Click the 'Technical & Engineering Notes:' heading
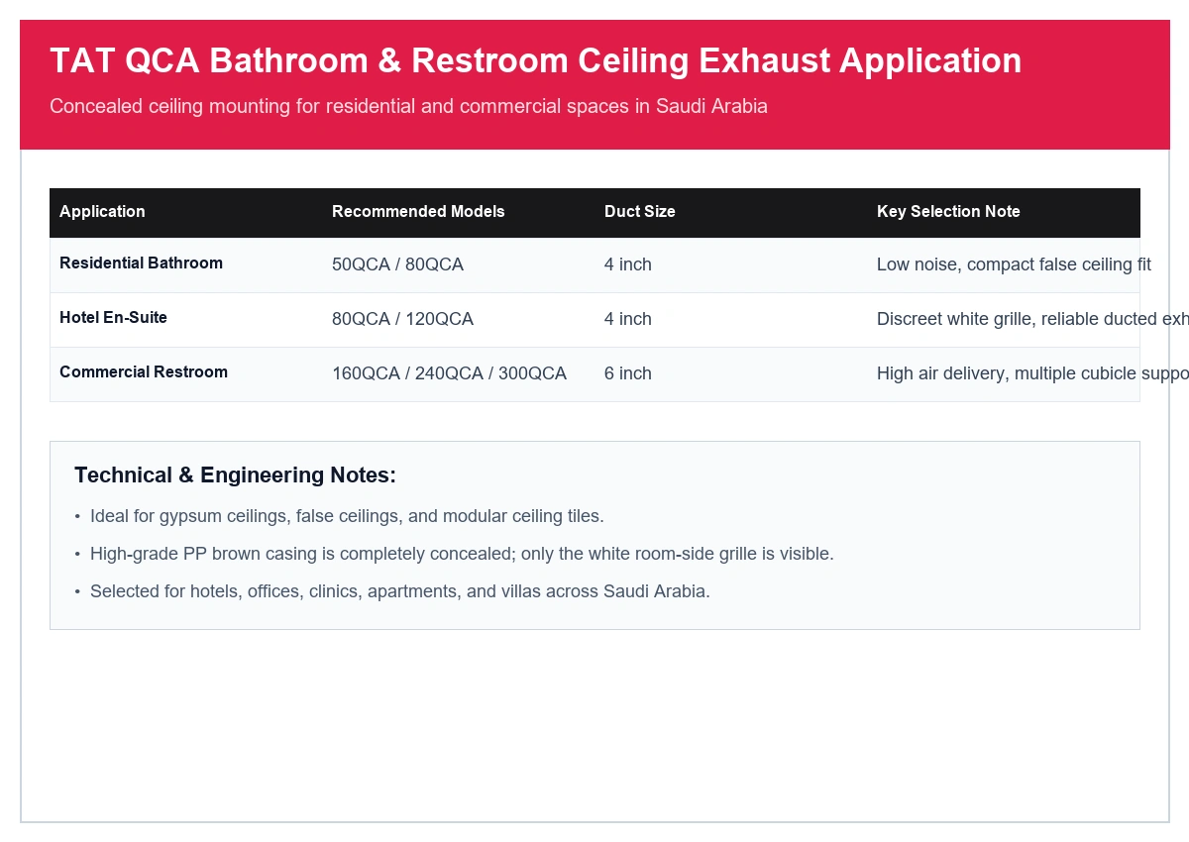Image resolution: width=1189 pixels, height=842 pixels. pyautogui.click(x=235, y=475)
